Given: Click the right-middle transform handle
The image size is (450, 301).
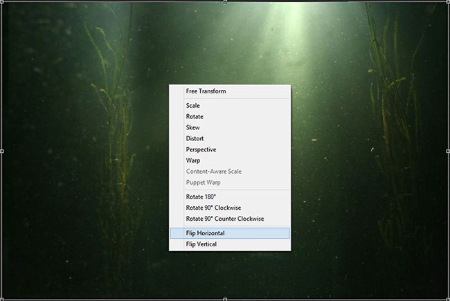Looking at the screenshot, I should click(448, 151).
